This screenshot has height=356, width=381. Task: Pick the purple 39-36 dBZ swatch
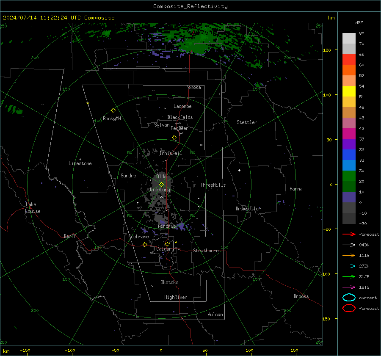pos(349,144)
